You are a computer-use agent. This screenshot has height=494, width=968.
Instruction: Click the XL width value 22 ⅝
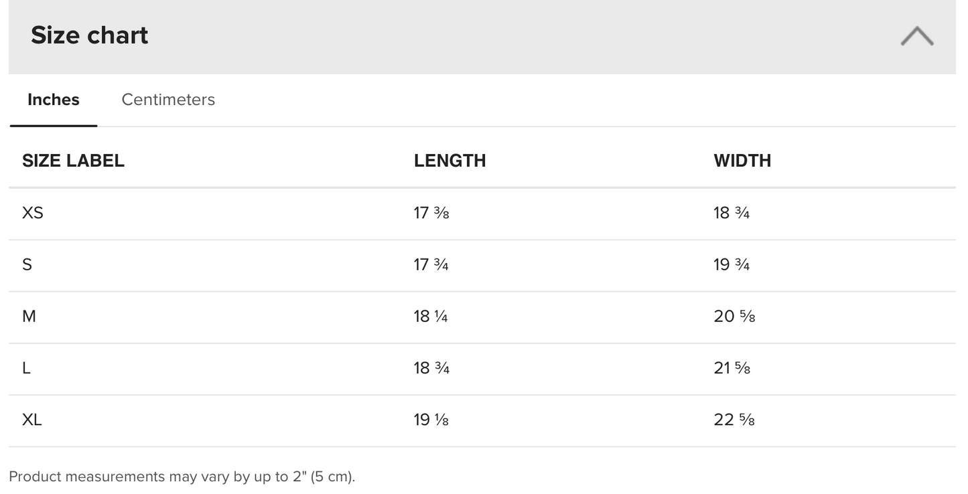(734, 420)
